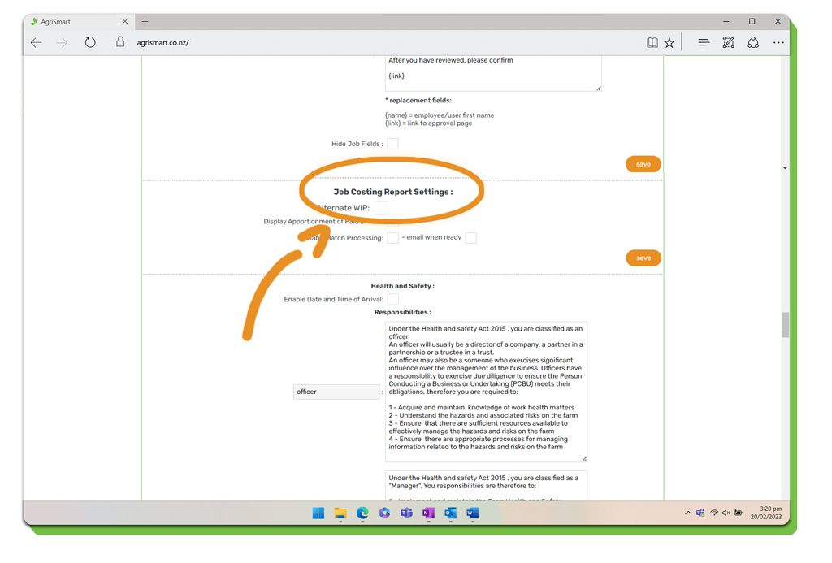Open the Hub lines icon
Viewport: 832px width, 563px height.
coord(704,43)
